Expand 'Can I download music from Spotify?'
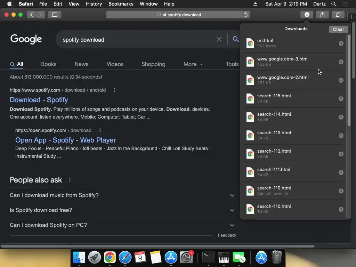Image resolution: width=356 pixels, height=267 pixels. point(123,195)
